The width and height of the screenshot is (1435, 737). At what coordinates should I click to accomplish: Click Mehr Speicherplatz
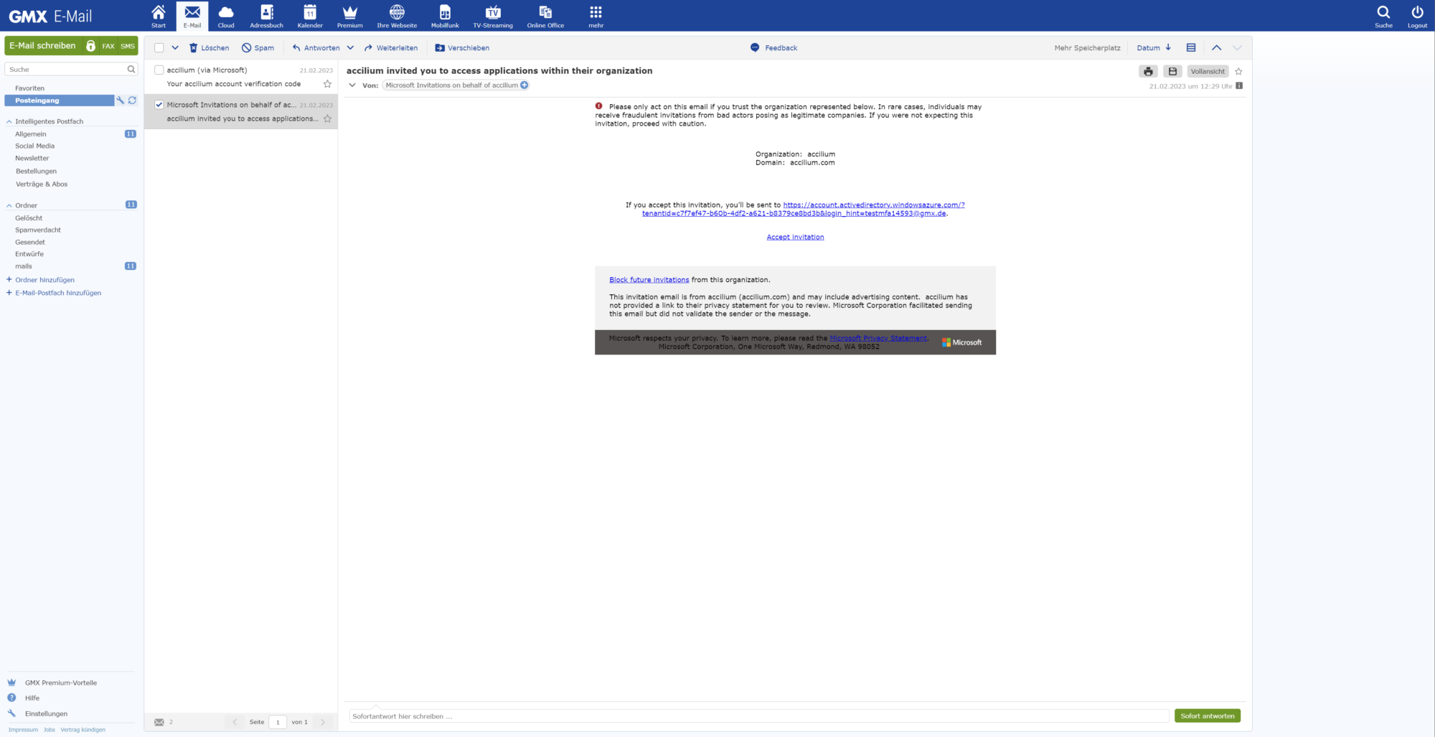[x=1087, y=48]
